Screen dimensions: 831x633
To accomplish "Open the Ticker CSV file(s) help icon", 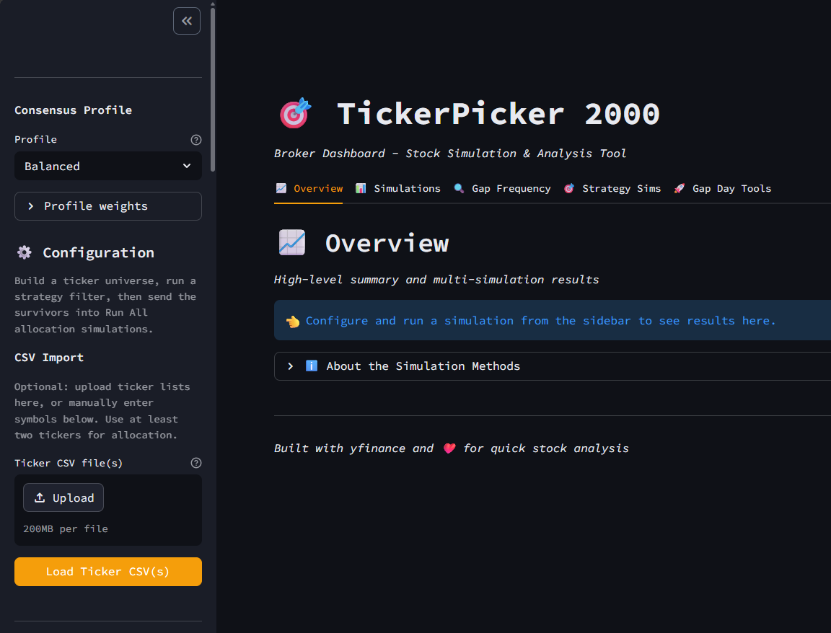I will [196, 463].
